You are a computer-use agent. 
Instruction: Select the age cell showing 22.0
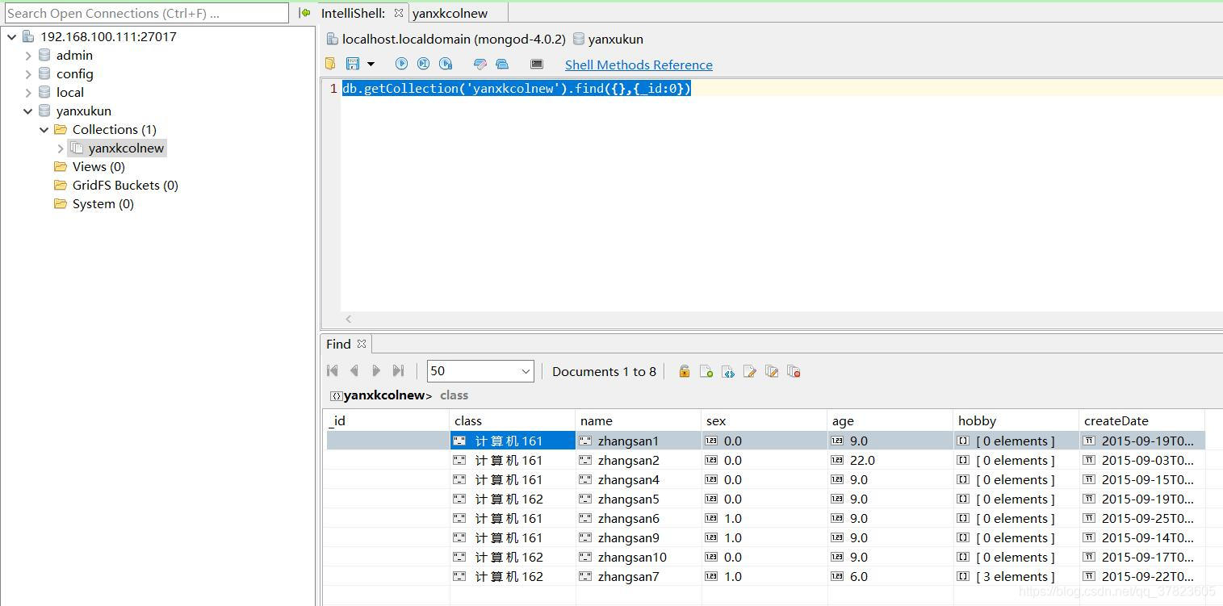[x=890, y=460]
